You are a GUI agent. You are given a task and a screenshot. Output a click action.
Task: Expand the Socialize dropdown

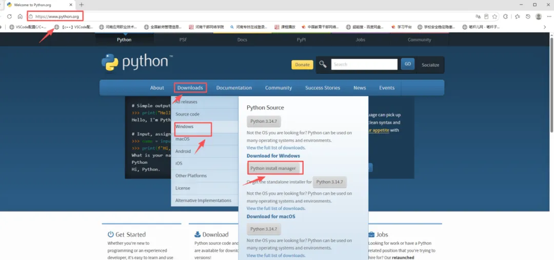click(430, 65)
